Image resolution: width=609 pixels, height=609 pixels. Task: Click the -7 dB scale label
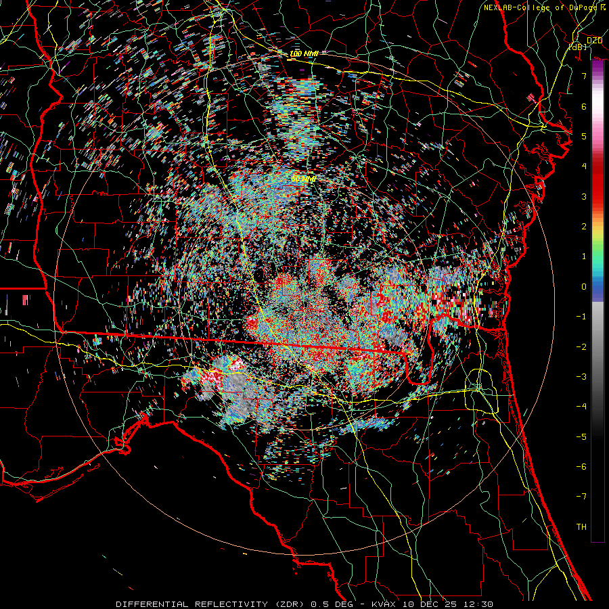tap(581, 497)
